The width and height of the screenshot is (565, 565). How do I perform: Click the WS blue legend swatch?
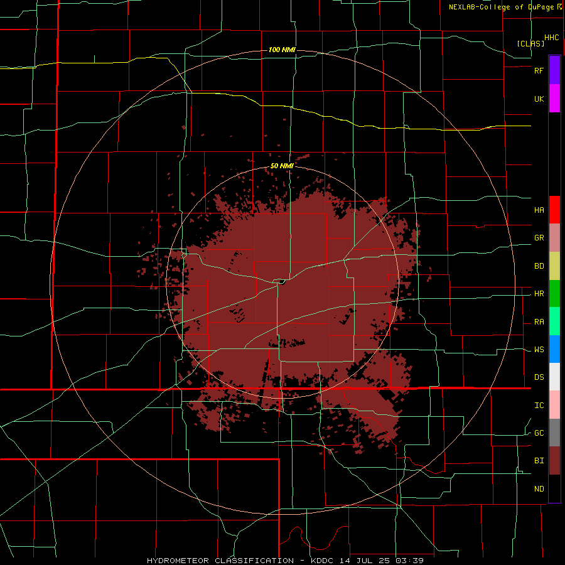coord(554,349)
